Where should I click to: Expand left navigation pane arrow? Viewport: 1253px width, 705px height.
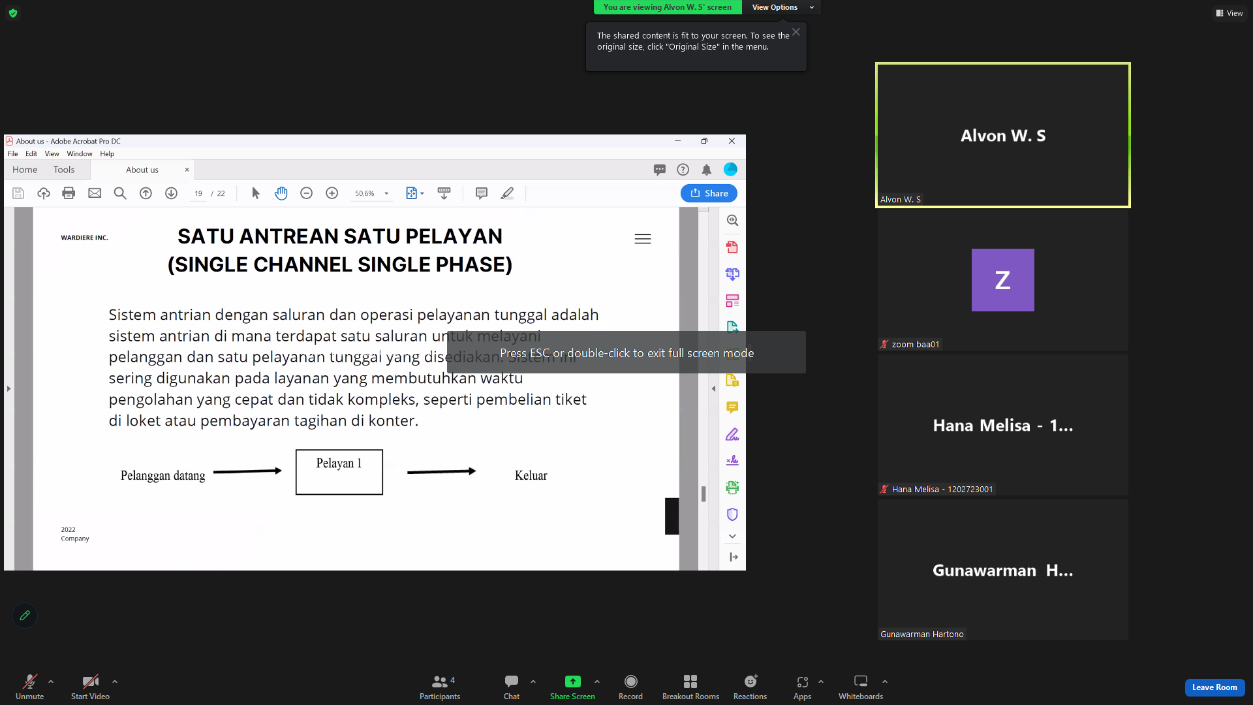tap(8, 388)
